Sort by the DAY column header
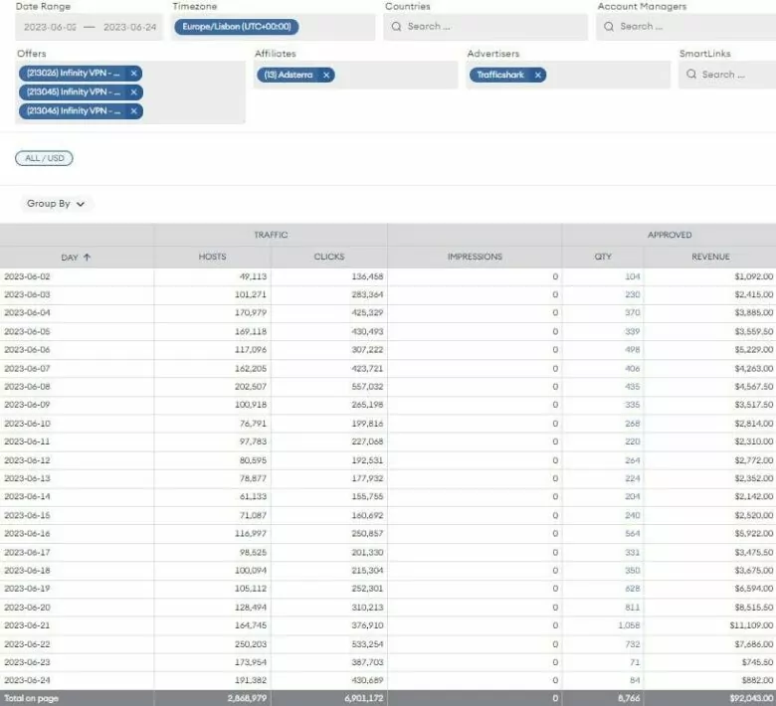Screen dimensions: 776x706 pos(76,258)
